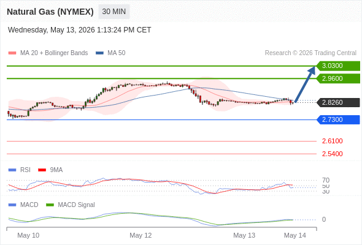Click the 30 MIN timeframe badge
The image size is (362, 245).
(114, 12)
